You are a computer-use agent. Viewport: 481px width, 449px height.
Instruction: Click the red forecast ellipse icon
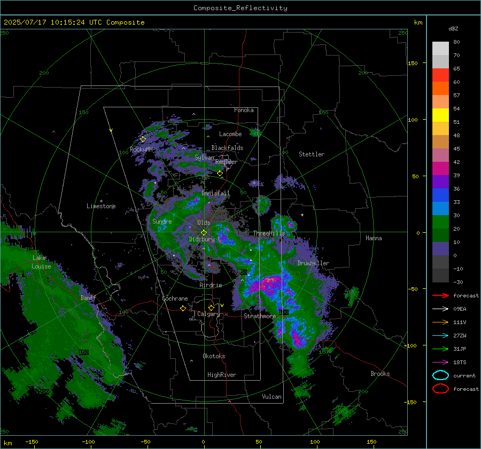(x=440, y=389)
